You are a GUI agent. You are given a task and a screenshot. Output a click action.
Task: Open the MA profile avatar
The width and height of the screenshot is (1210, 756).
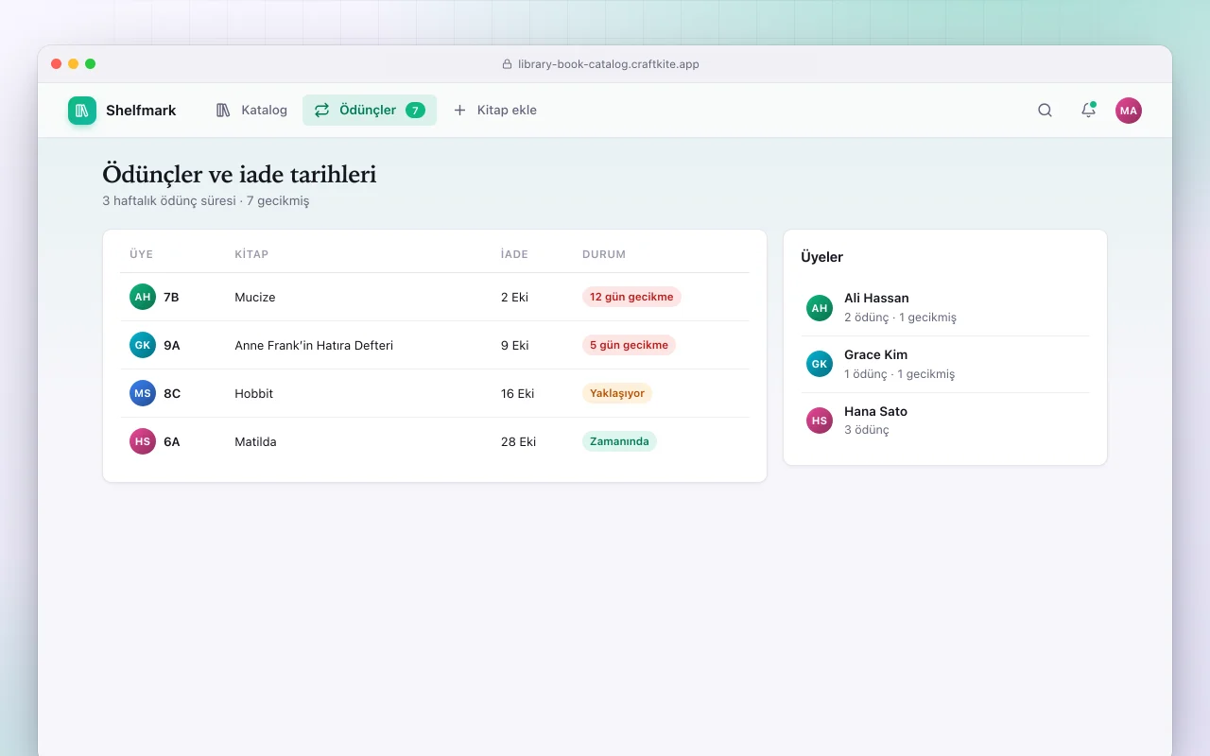pos(1129,111)
